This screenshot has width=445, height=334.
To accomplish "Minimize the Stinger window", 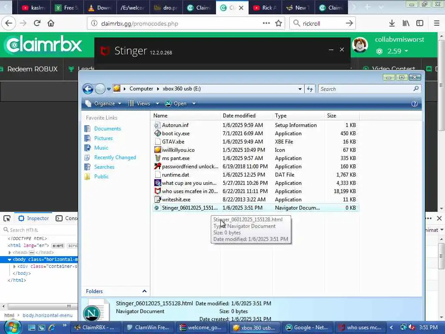I will coord(331,50).
